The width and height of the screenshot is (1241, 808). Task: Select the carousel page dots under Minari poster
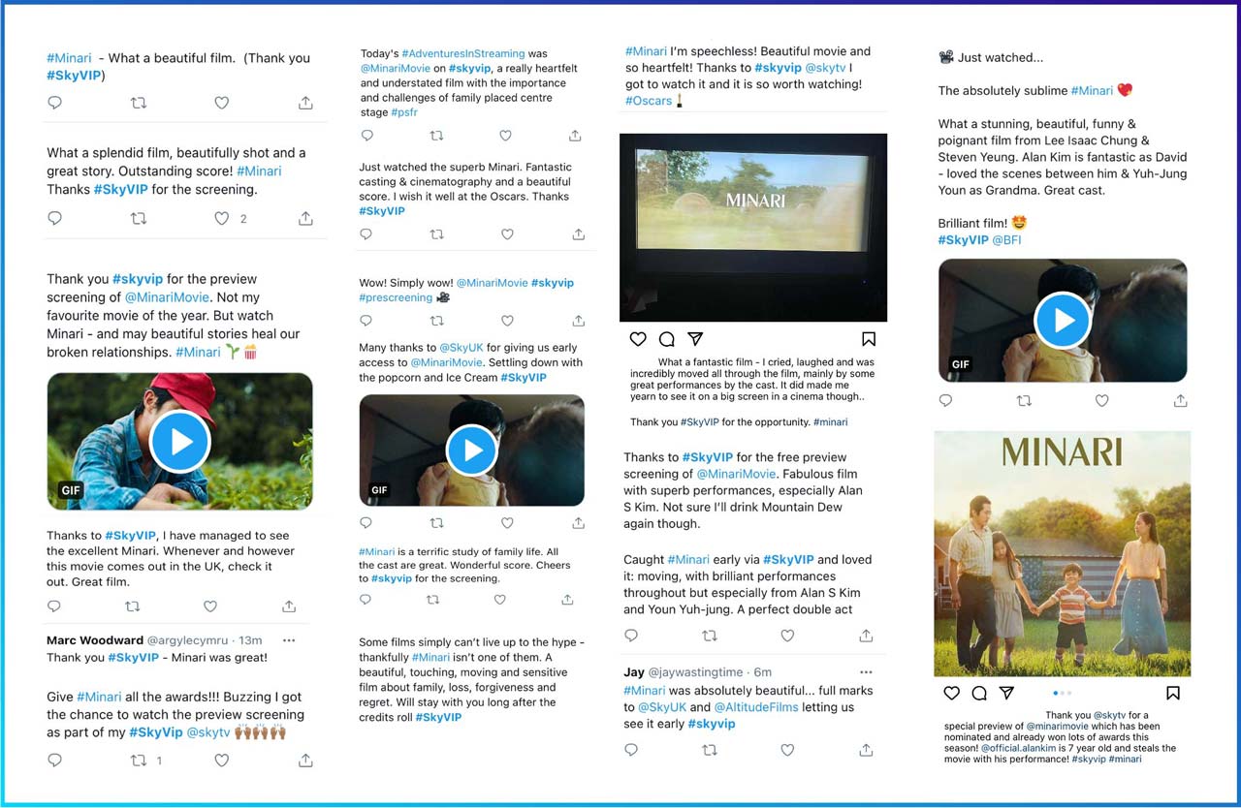click(x=1062, y=694)
